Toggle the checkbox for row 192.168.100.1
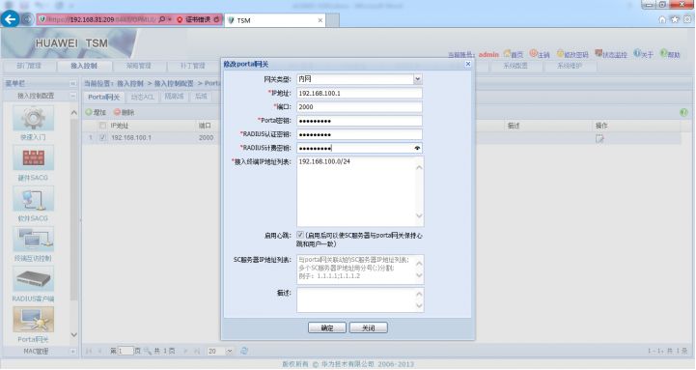This screenshot has height=370, width=696. pyautogui.click(x=103, y=138)
